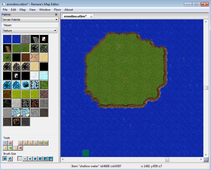Viewport: 211px width, 170px height.
Task: Switch brush shape to square
Action: coord(5,159)
